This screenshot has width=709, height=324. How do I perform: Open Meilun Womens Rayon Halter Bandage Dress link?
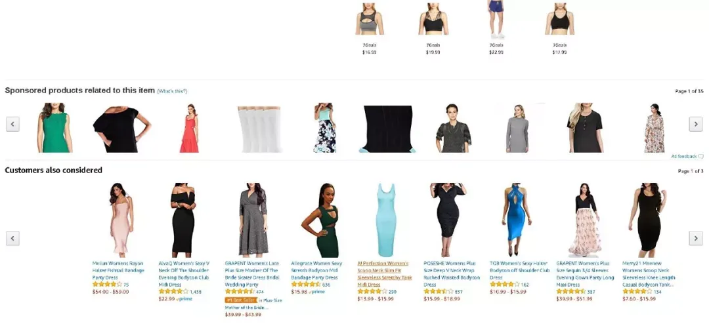coord(118,270)
